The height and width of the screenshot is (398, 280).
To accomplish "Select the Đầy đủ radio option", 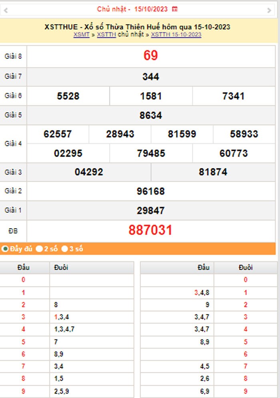I will click(5, 249).
